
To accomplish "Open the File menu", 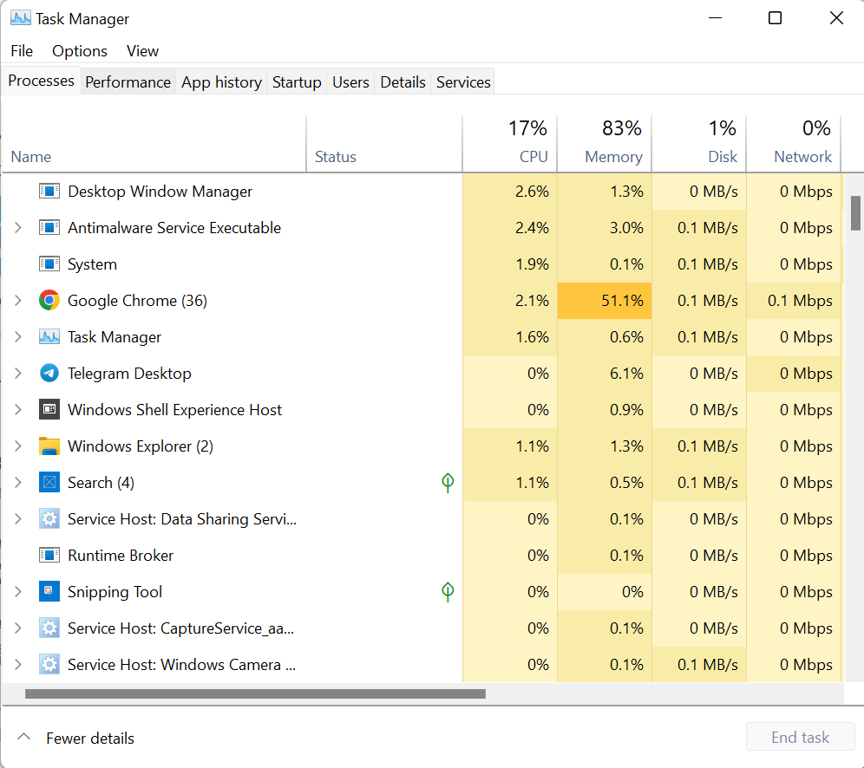I will (22, 51).
